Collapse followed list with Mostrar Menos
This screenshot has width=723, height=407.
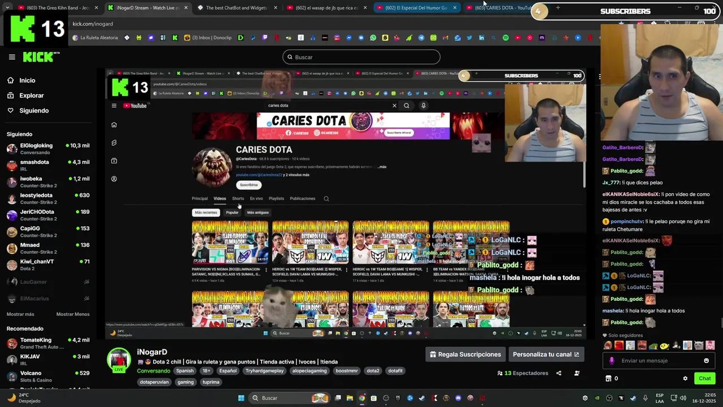[73, 314]
